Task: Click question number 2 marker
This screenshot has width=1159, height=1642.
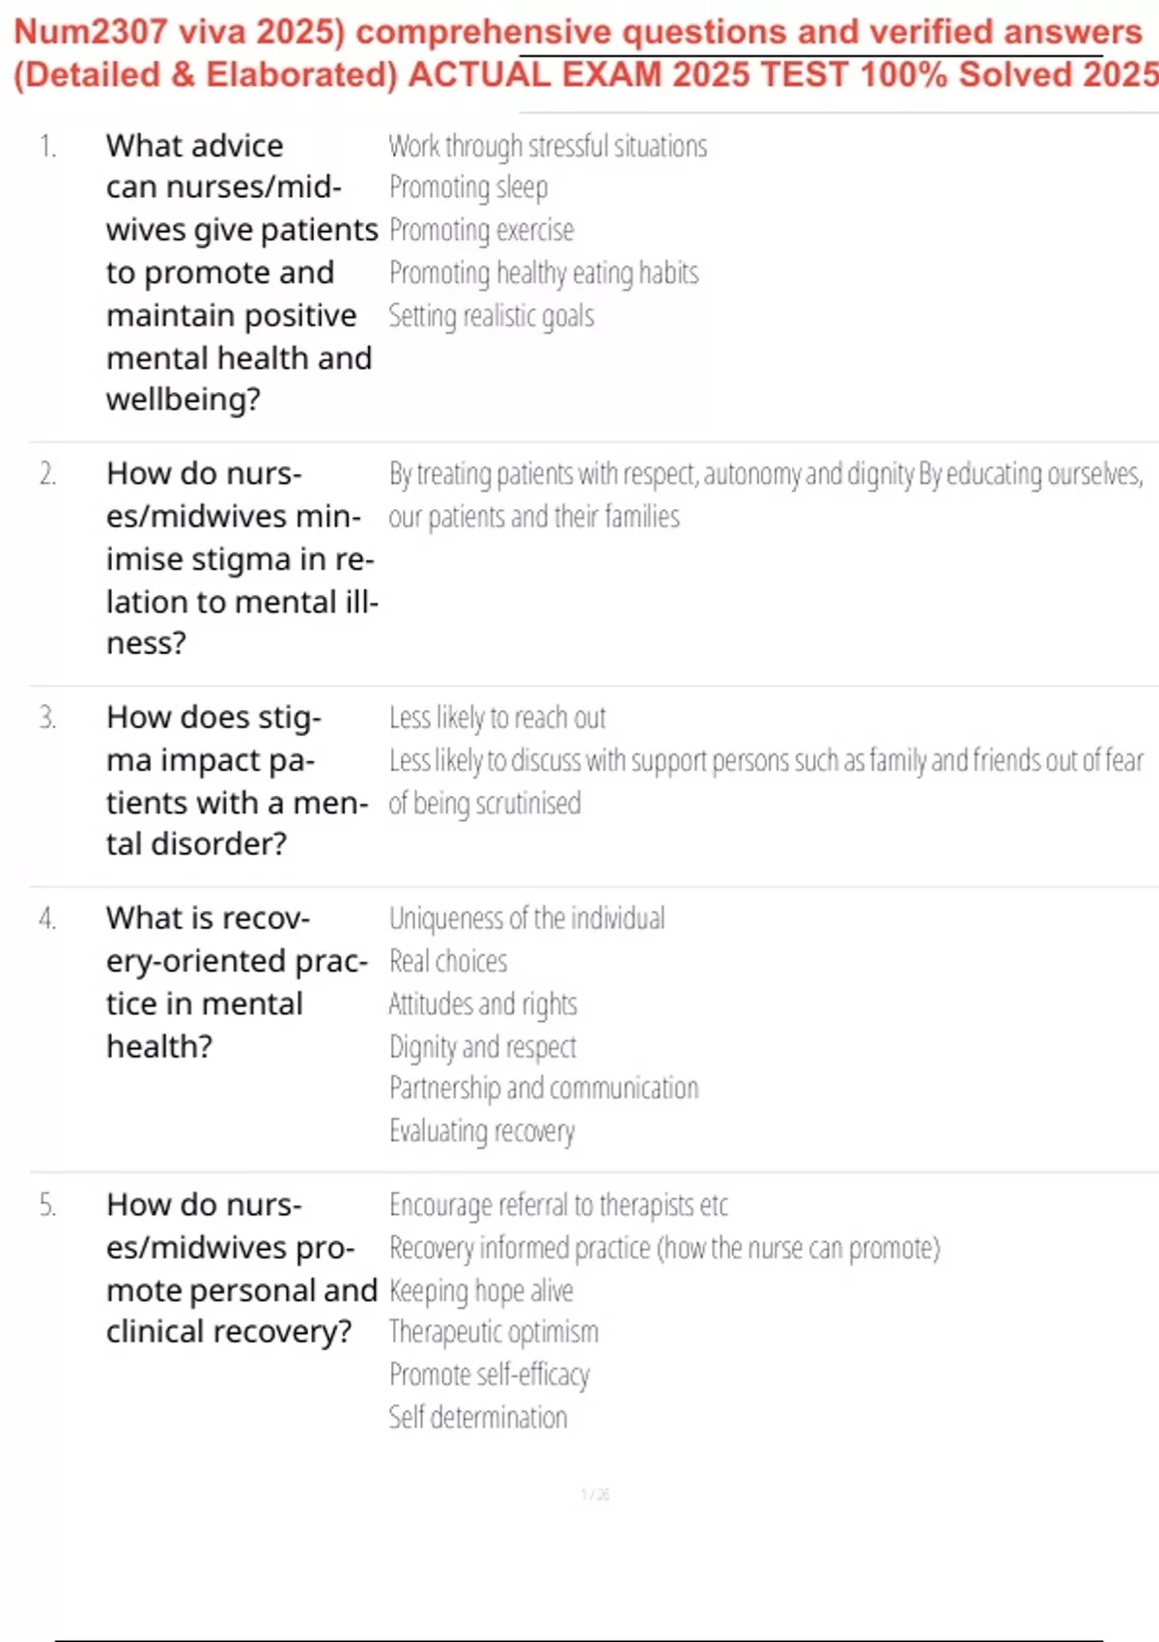Action: pos(47,474)
